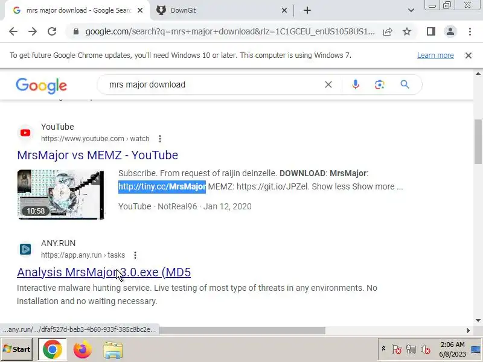This screenshot has height=362, width=483.
Task: Open Chrome from the taskbar
Action: (52, 349)
